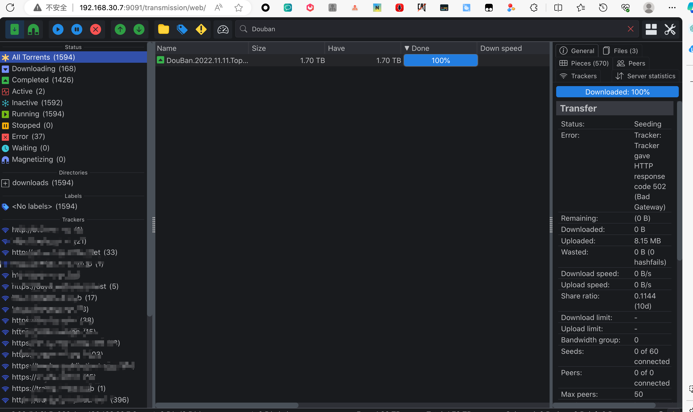Click the 100% progress bar in row
The image size is (693, 412).
[x=440, y=60]
